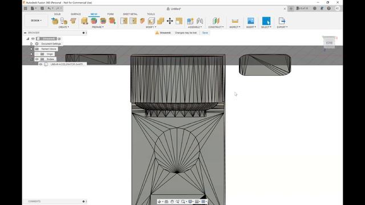Toggle the Bodies folder visibility eye
Viewport: 365px width, 205px height.
36,59
